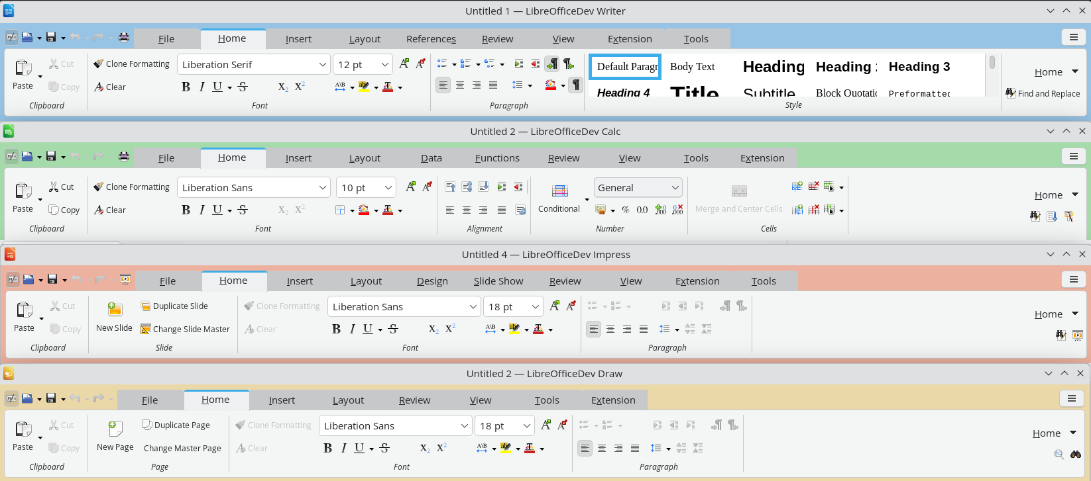
Task: Toggle Align Left in Draw's Paragraph group
Action: (x=585, y=448)
